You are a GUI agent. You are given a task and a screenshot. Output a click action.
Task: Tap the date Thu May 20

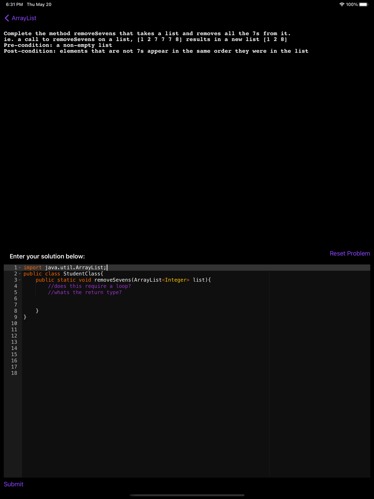point(39,4)
